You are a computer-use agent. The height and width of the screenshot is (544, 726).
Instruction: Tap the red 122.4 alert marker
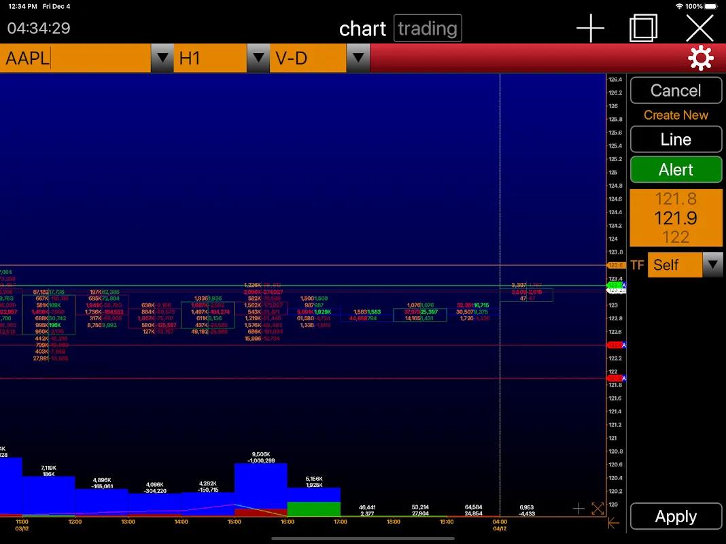616,345
